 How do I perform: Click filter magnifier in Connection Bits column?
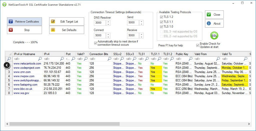pyautogui.click(x=109, y=59)
